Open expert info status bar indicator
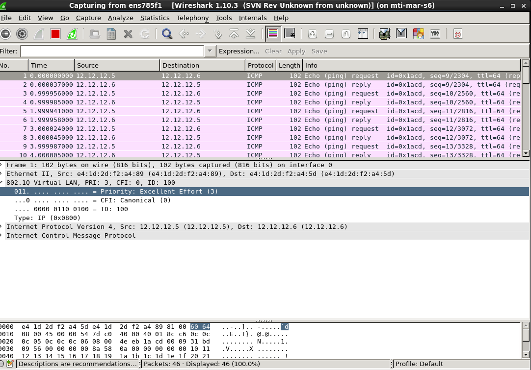This screenshot has width=531, height=370. click(1, 364)
